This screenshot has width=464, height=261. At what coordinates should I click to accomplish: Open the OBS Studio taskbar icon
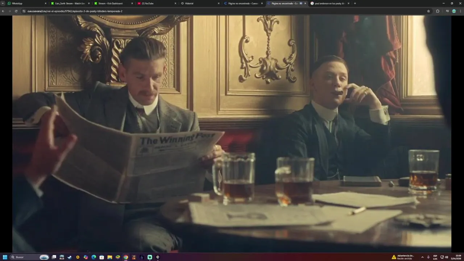tap(158, 257)
